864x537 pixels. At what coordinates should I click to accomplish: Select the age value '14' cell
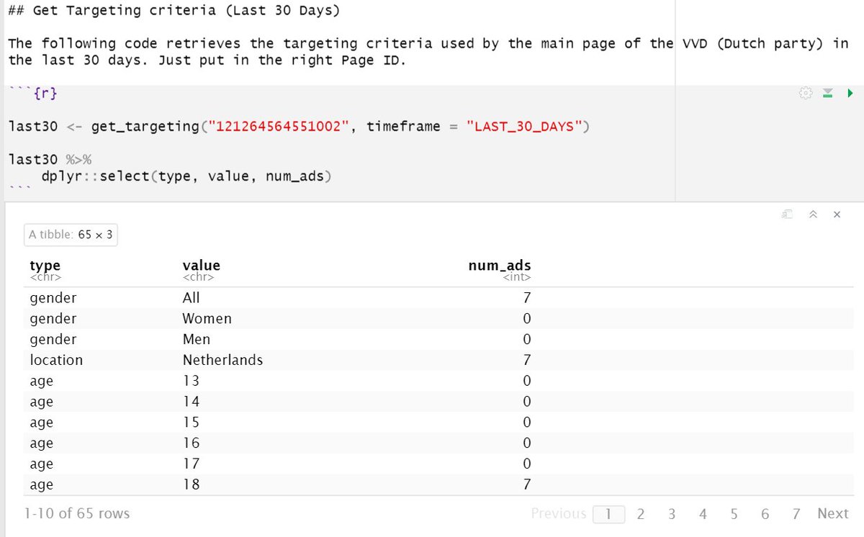[191, 402]
